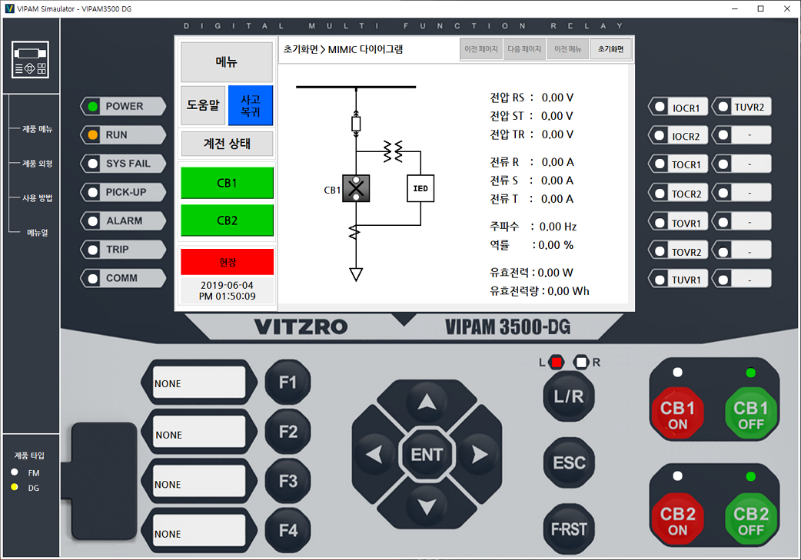Click the IED box in mimic diagram
Image resolution: width=801 pixels, height=560 pixels.
[x=420, y=188]
